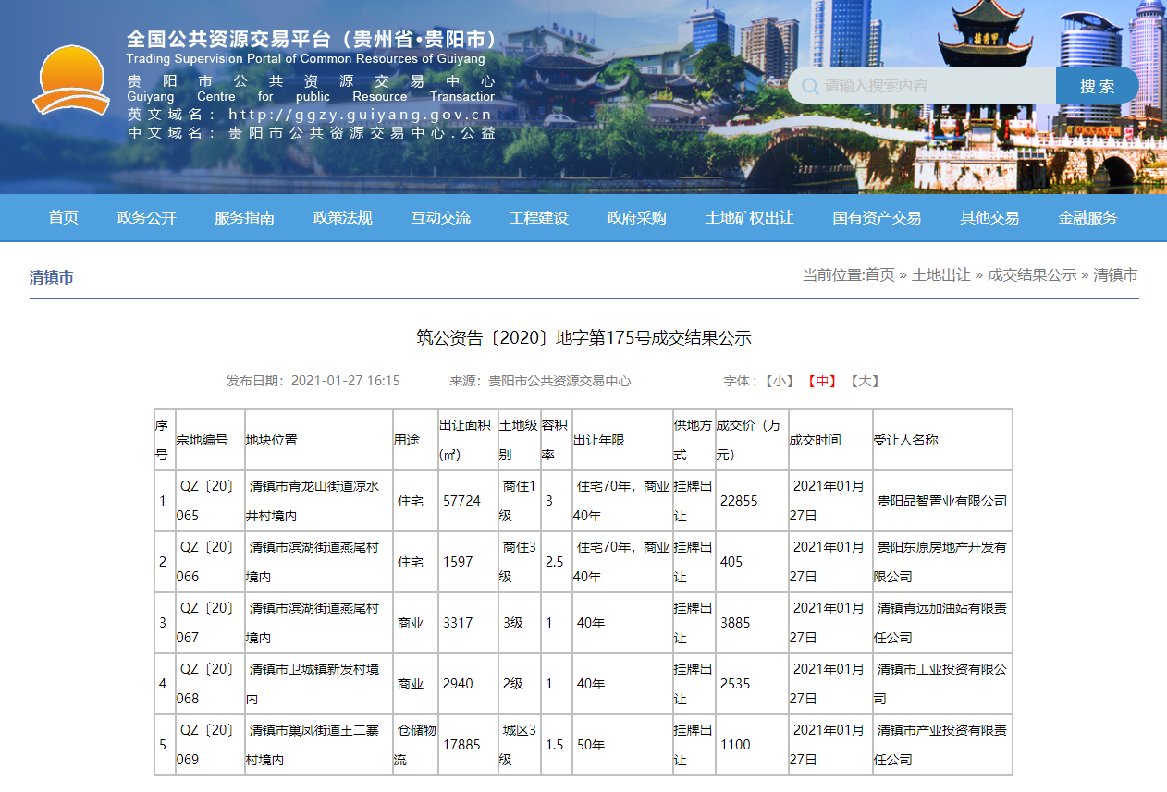
Task: Open the 金融服务 menu item
Action: (x=1088, y=218)
